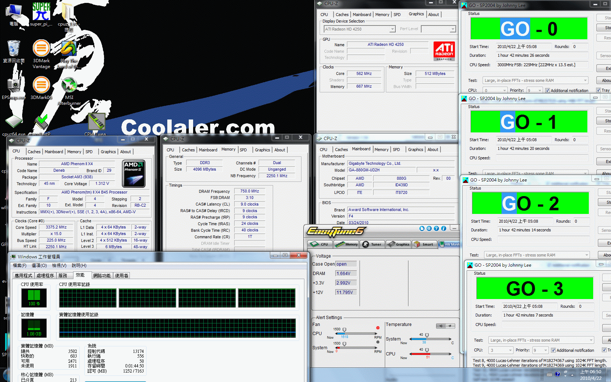The image size is (611, 382).
Task: Switch EasyTune6 temperature unit to Fahrenheit
Action: click(x=450, y=326)
